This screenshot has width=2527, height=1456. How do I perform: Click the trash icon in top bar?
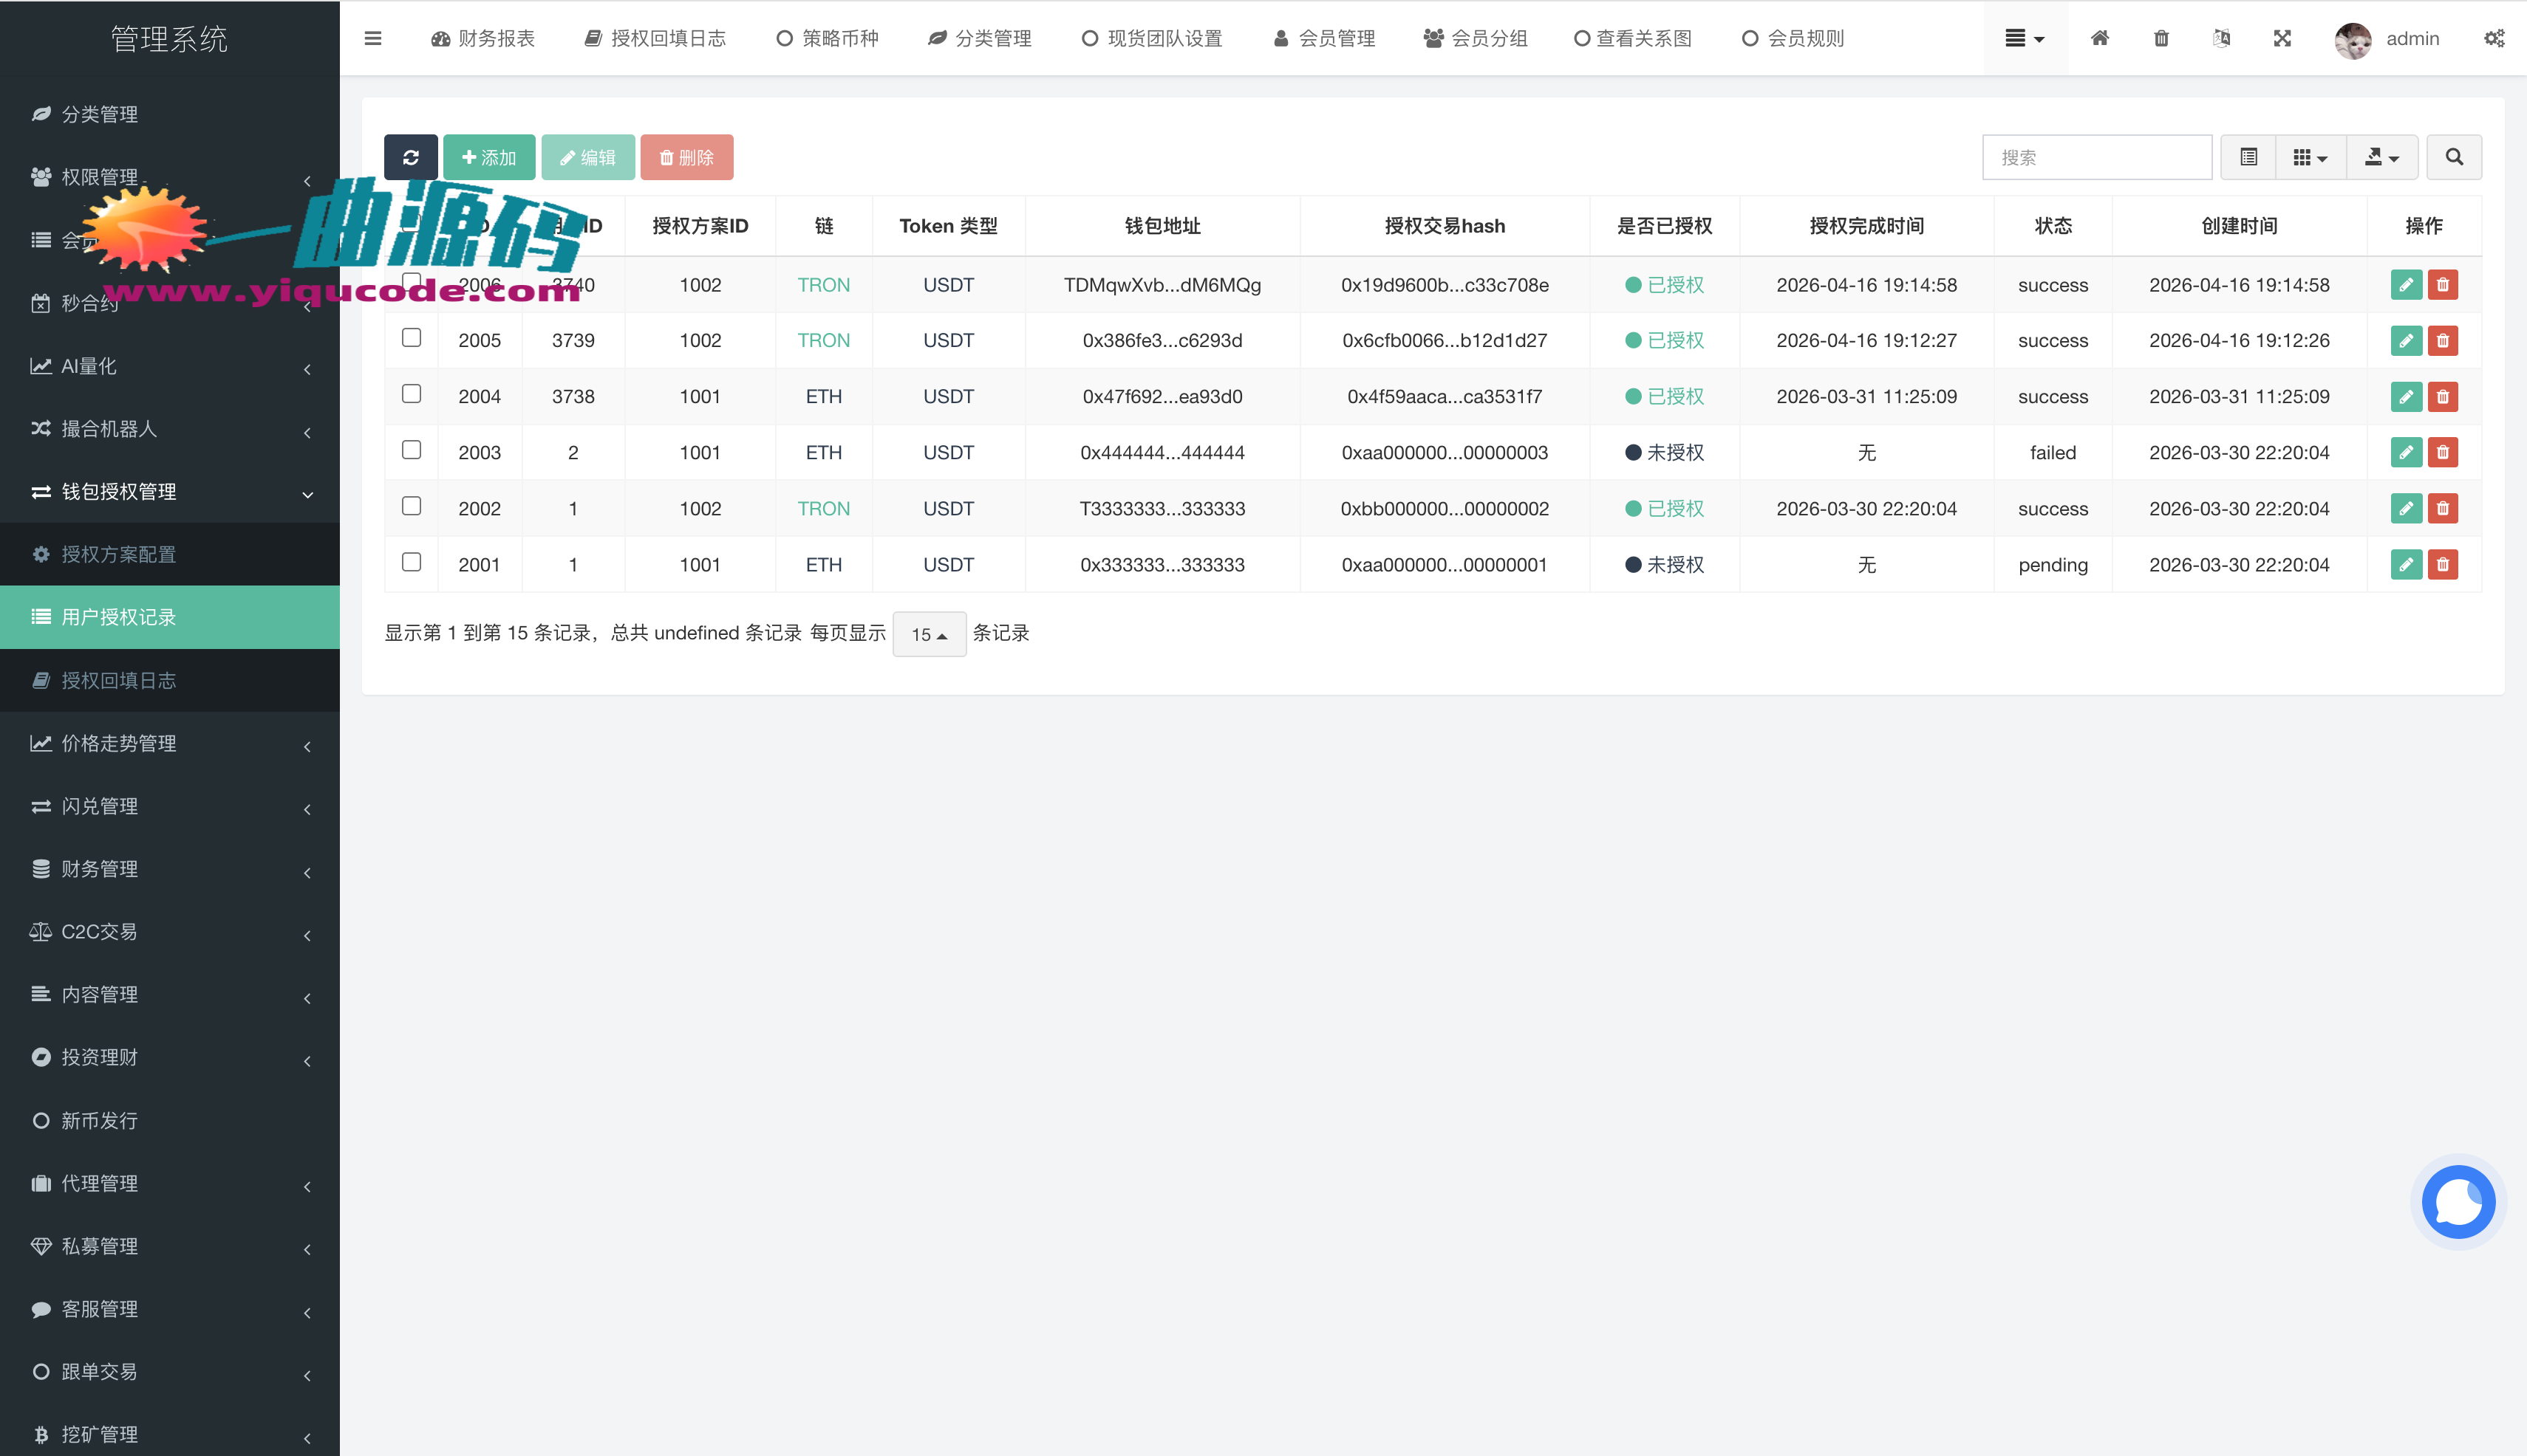2161,38
